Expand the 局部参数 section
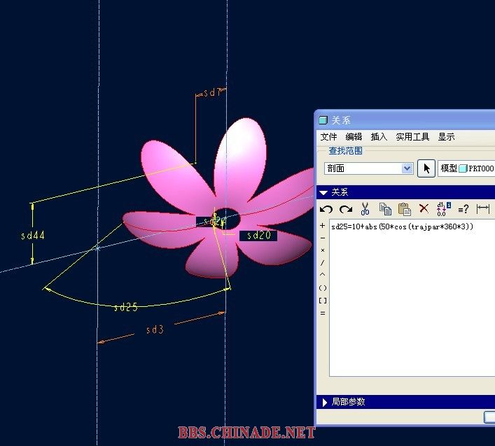Image resolution: width=495 pixels, height=446 pixels. [323, 402]
